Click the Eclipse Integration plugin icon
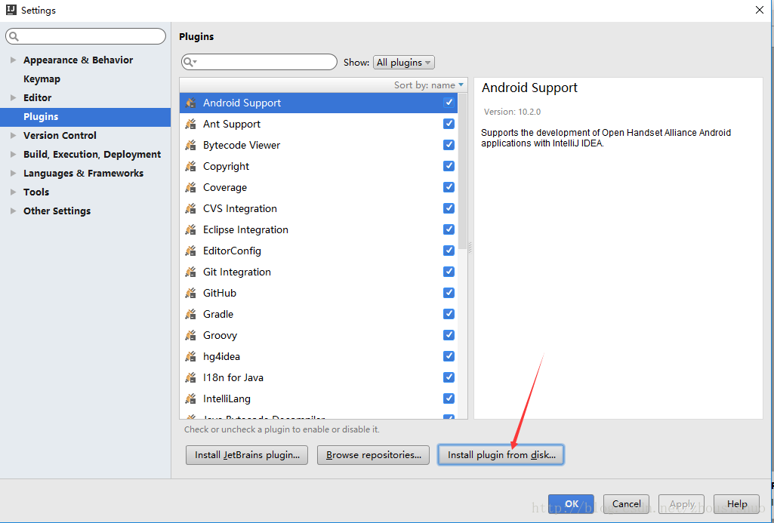 click(190, 229)
